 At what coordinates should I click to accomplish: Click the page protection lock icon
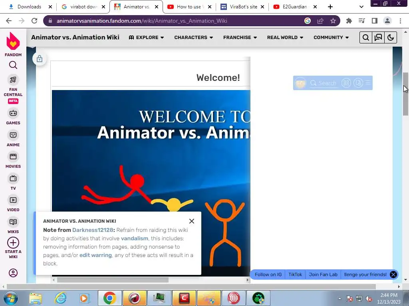[x=40, y=59]
